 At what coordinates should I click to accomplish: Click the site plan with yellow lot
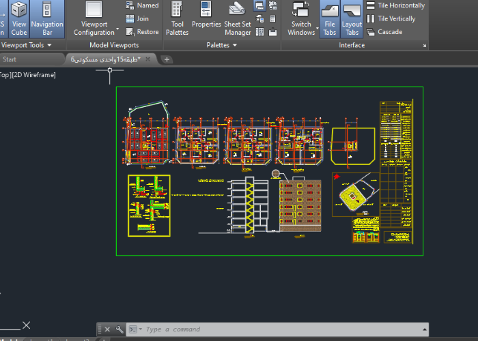click(356, 194)
